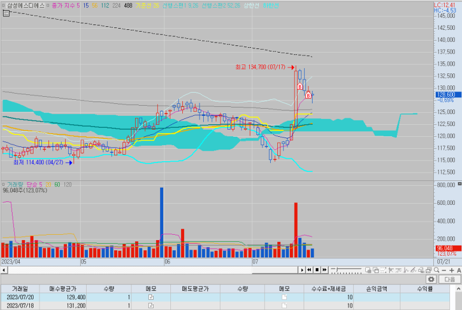Open memo icon for 2023/07/20 buy row

(x=151, y=297)
